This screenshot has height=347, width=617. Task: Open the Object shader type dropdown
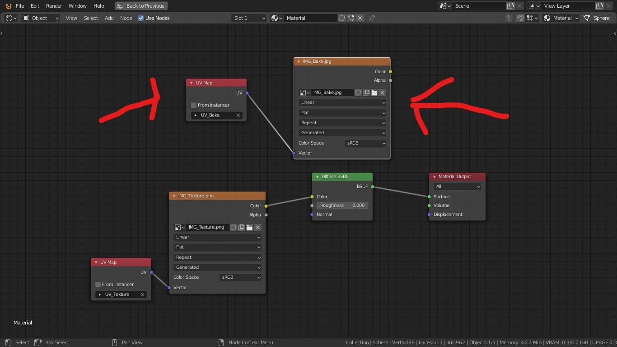click(x=41, y=18)
